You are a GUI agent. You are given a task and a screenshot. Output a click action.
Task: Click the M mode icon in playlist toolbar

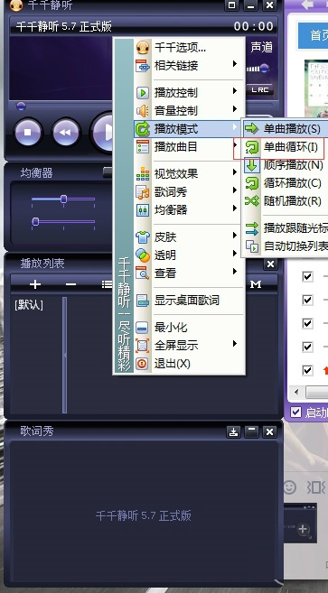(256, 284)
